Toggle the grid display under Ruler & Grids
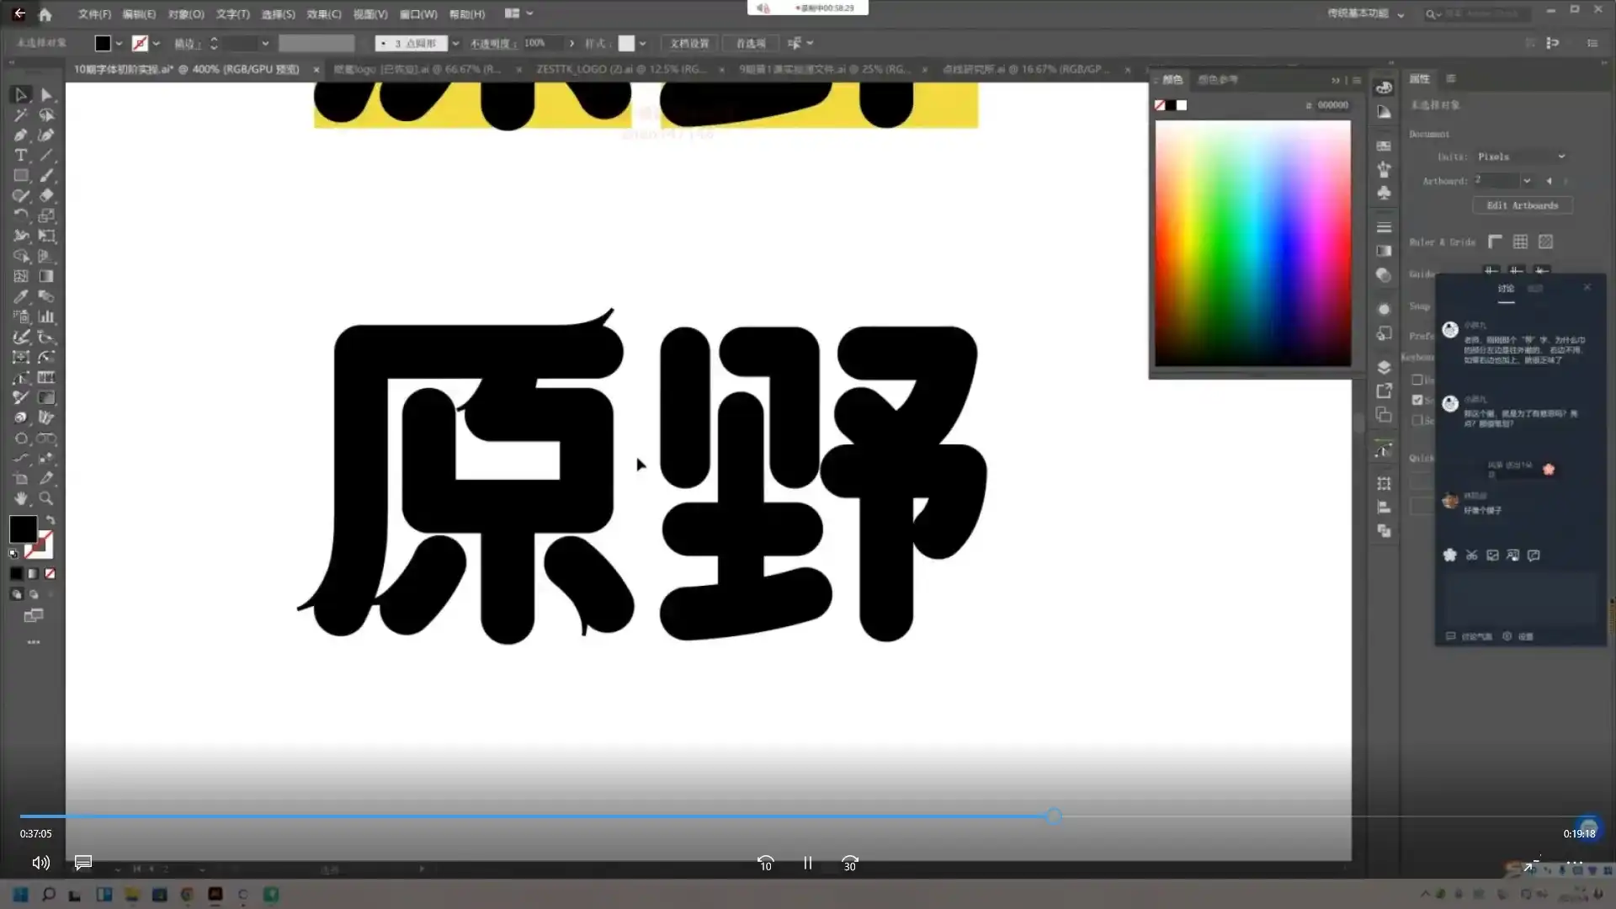Viewport: 1616px width, 909px height. coord(1521,242)
